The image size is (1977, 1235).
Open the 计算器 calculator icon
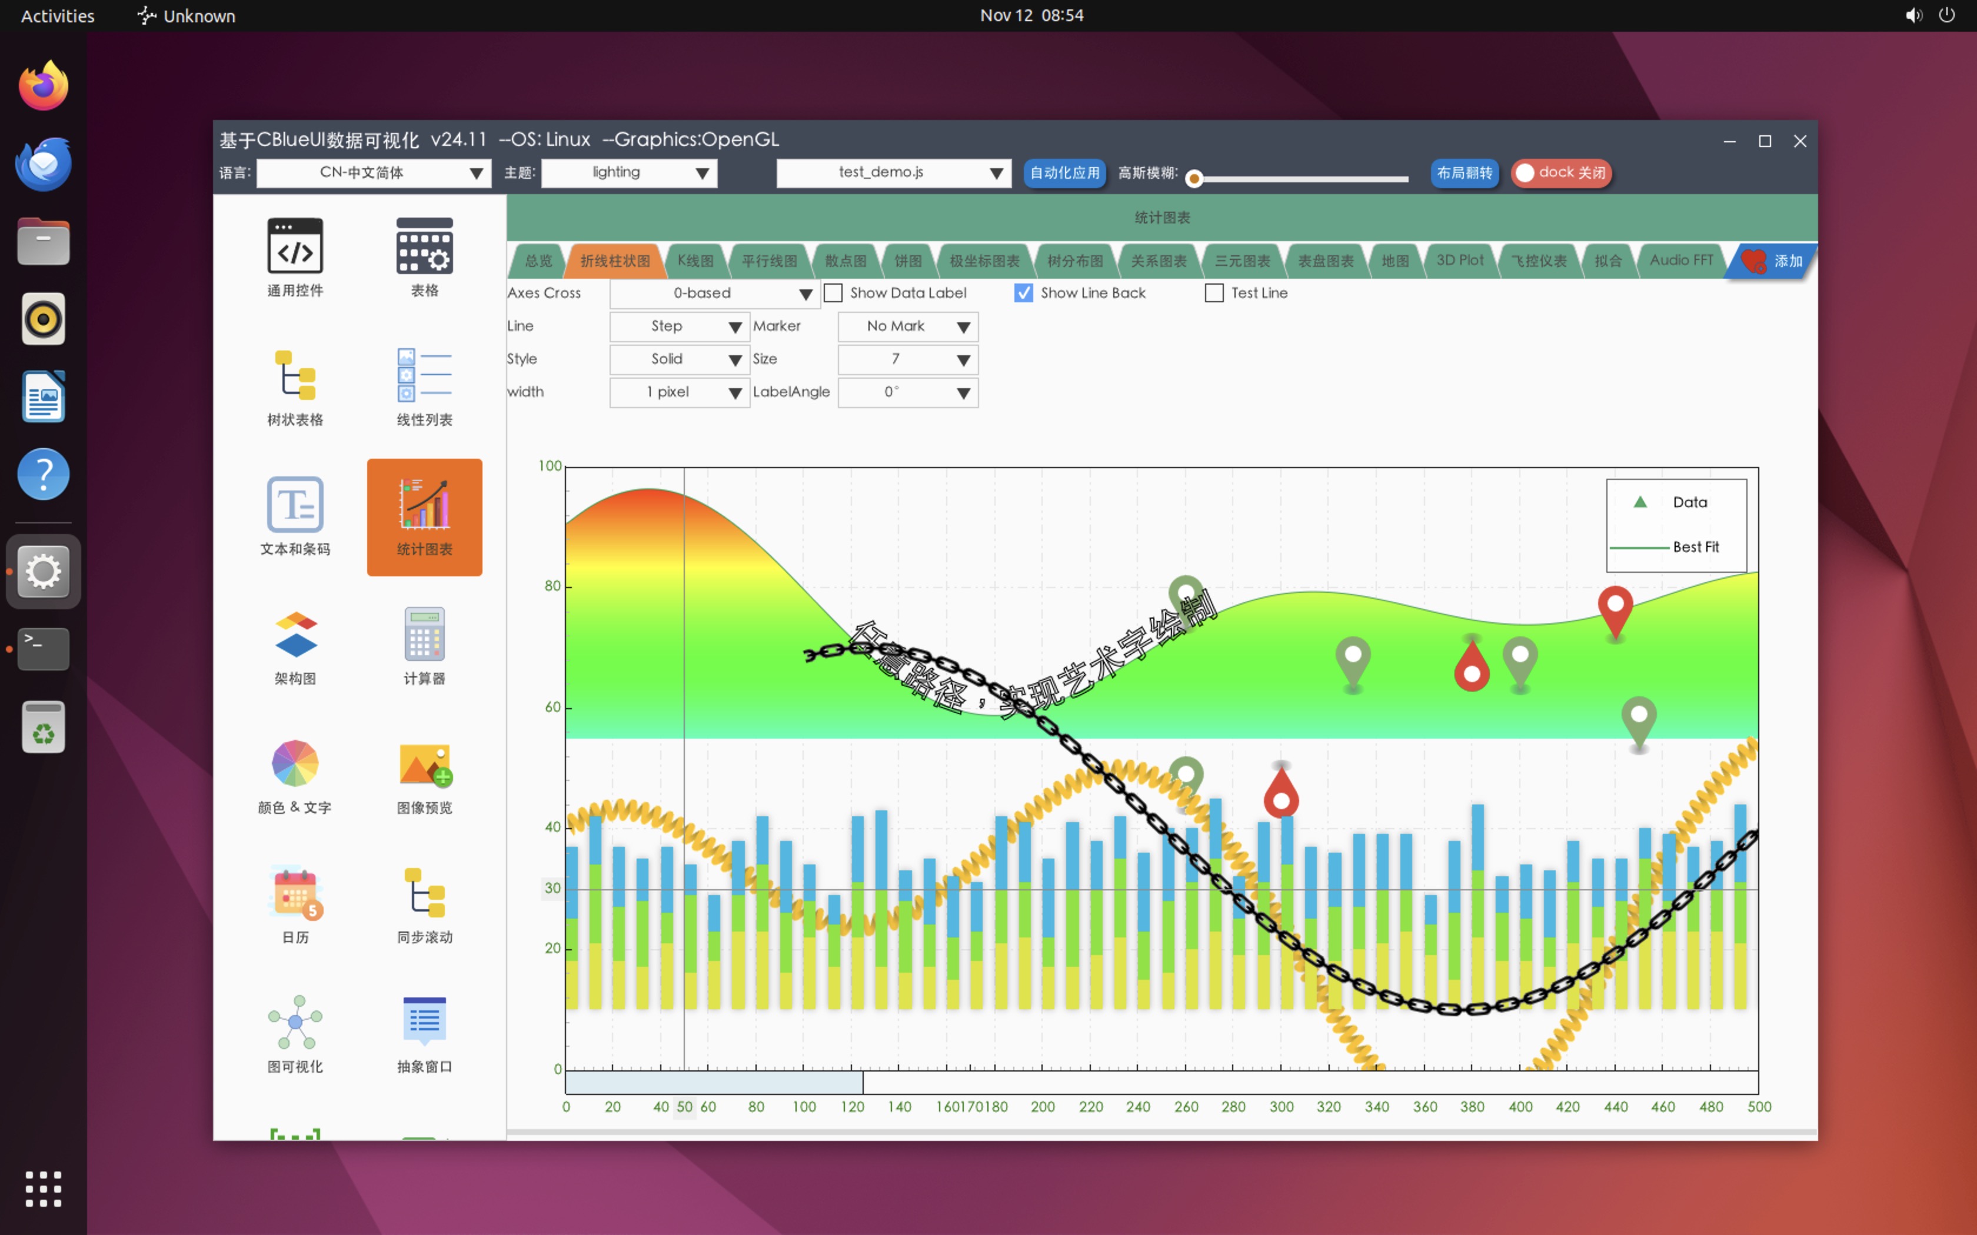[x=424, y=635]
